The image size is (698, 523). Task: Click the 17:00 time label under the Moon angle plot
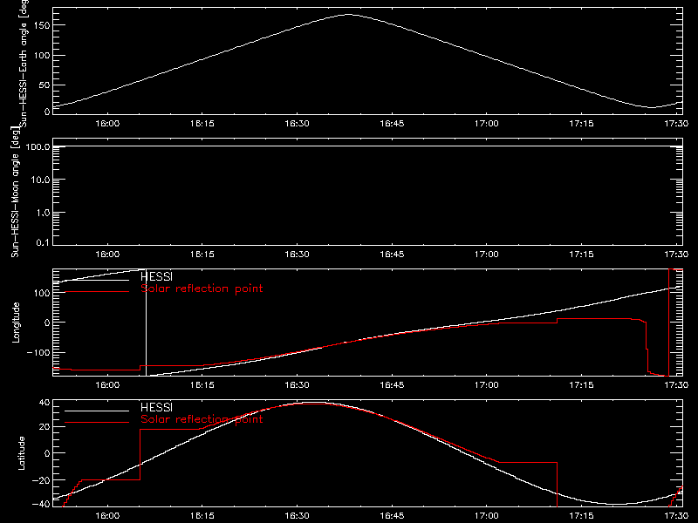[x=487, y=255]
